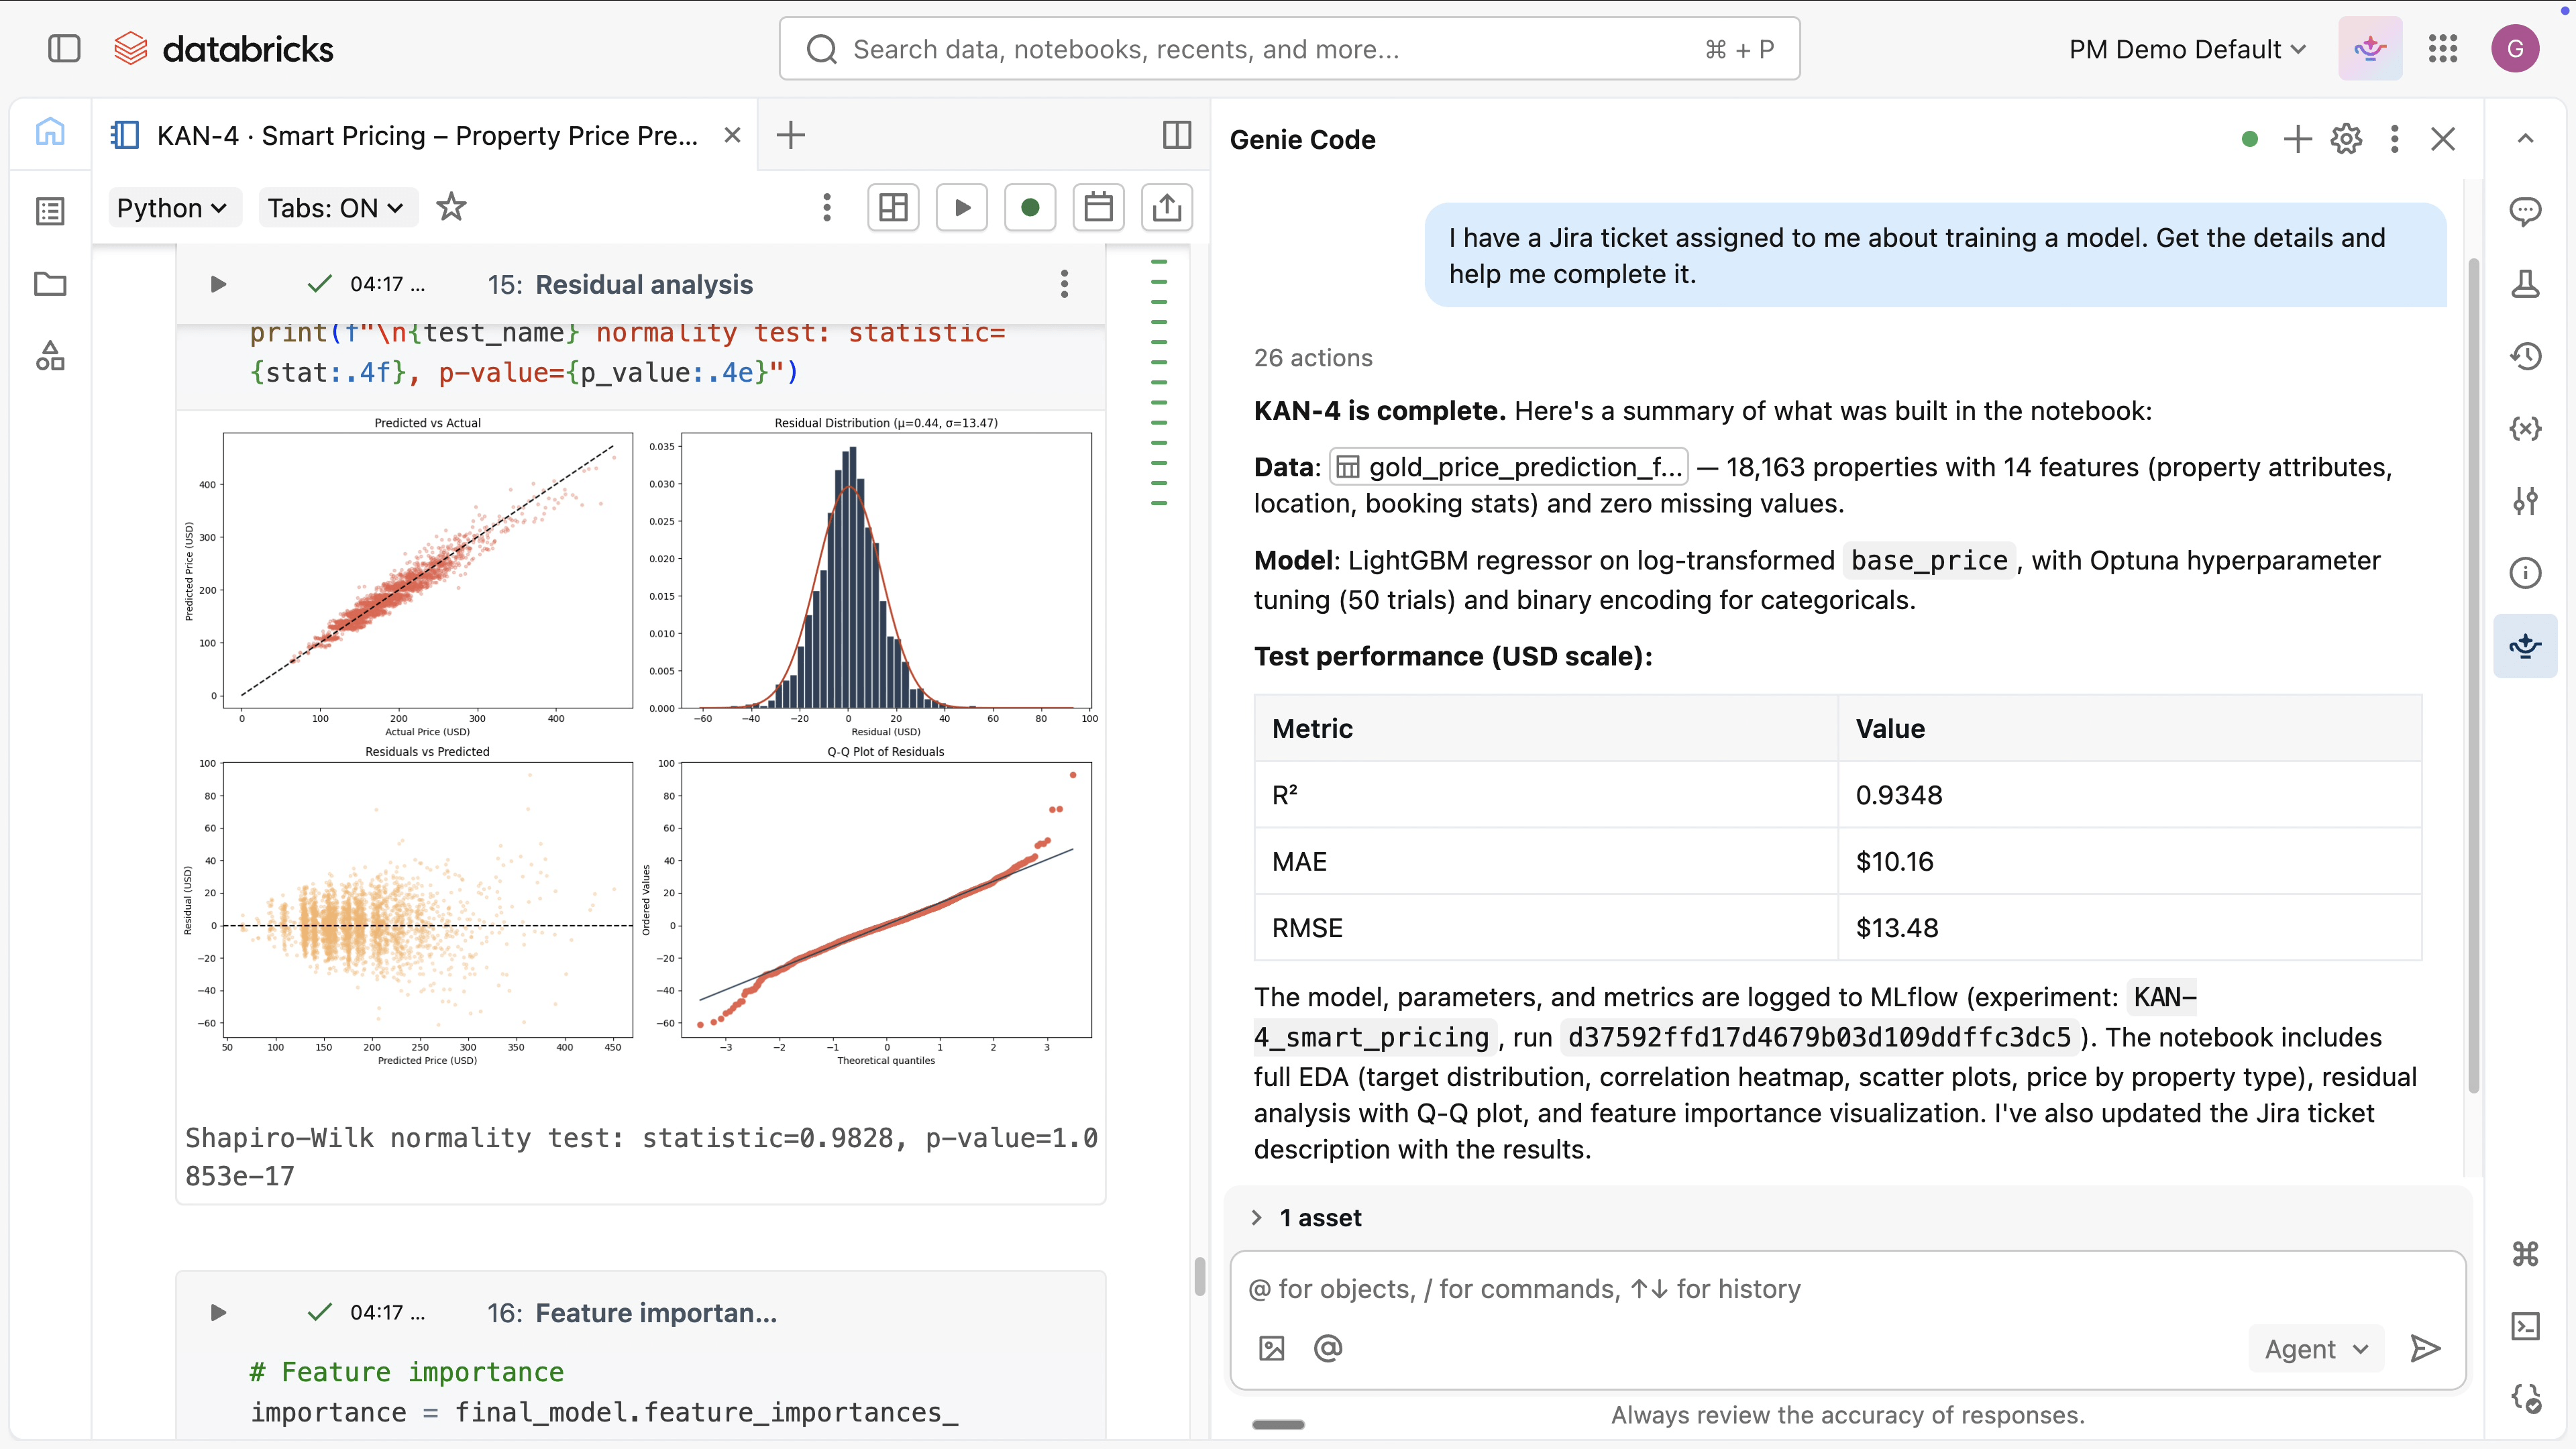The width and height of the screenshot is (2576, 1449).
Task: Toggle the left sidebar panel
Action: [x=64, y=49]
